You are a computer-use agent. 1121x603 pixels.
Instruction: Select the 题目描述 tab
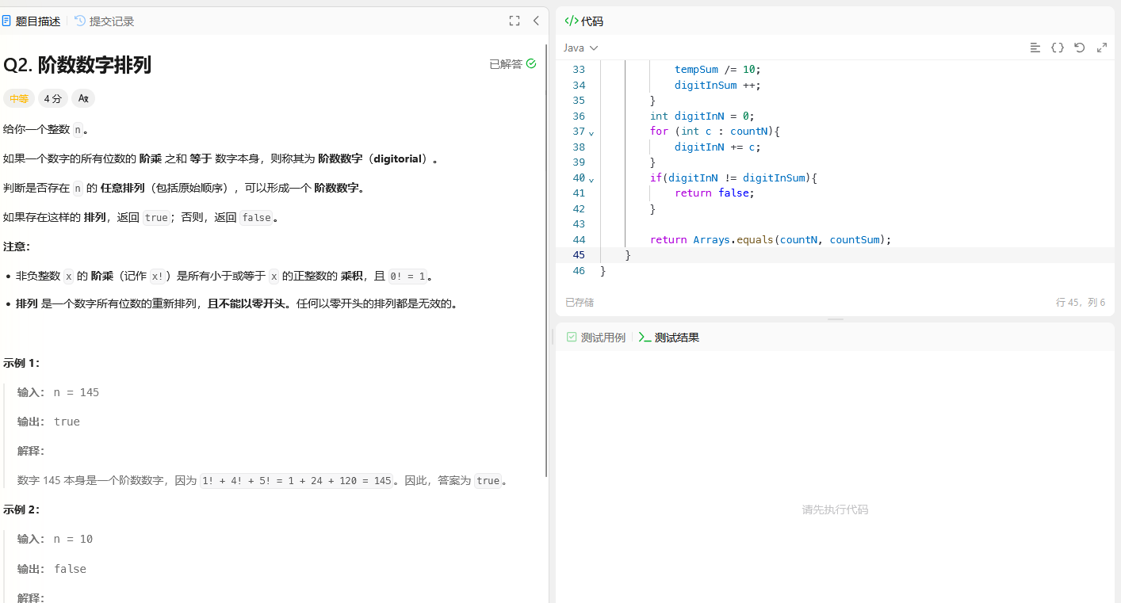[32, 21]
